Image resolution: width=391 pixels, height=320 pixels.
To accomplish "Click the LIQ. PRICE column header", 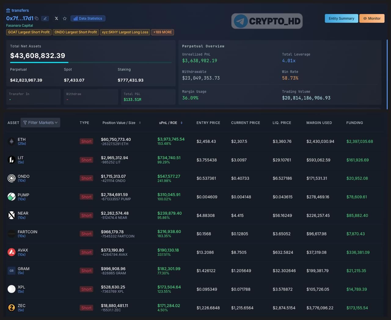I will [282, 123].
